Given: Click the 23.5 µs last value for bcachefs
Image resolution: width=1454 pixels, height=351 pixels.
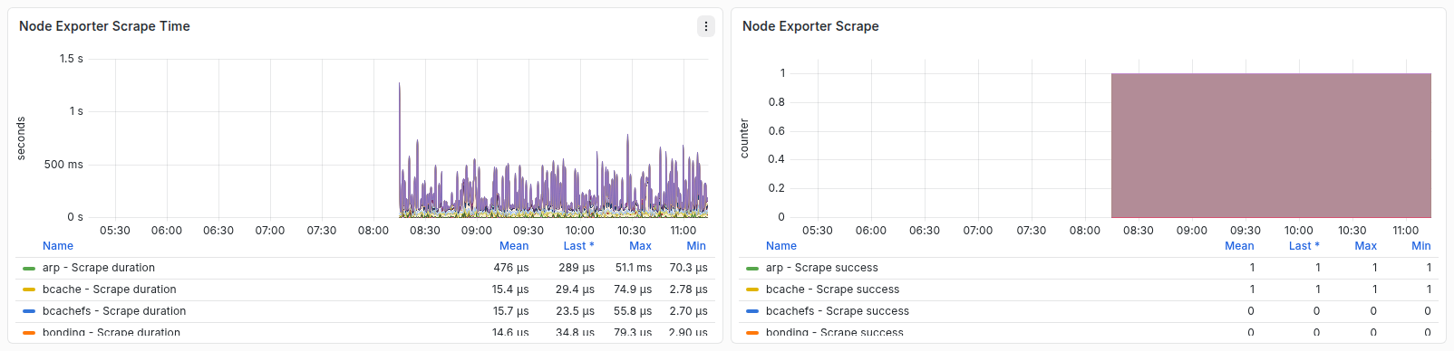Looking at the screenshot, I should 575,311.
